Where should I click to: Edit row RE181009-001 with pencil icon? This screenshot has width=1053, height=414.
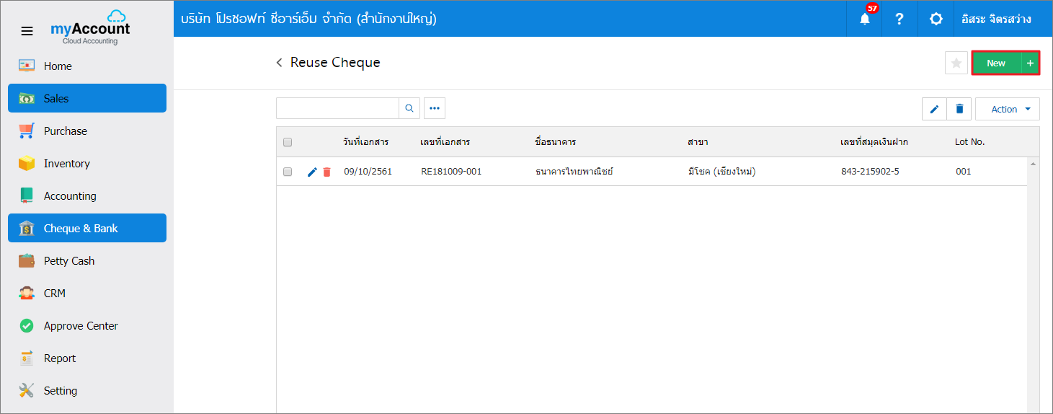pos(312,172)
